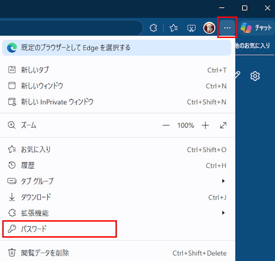
Task: Click the new window icon
Action: pos(12,86)
